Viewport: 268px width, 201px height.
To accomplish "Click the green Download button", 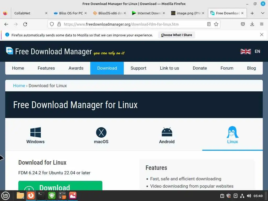I will point(60,186).
